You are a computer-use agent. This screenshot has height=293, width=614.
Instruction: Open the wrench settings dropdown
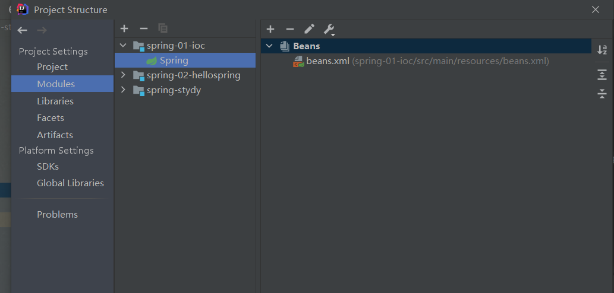(329, 29)
